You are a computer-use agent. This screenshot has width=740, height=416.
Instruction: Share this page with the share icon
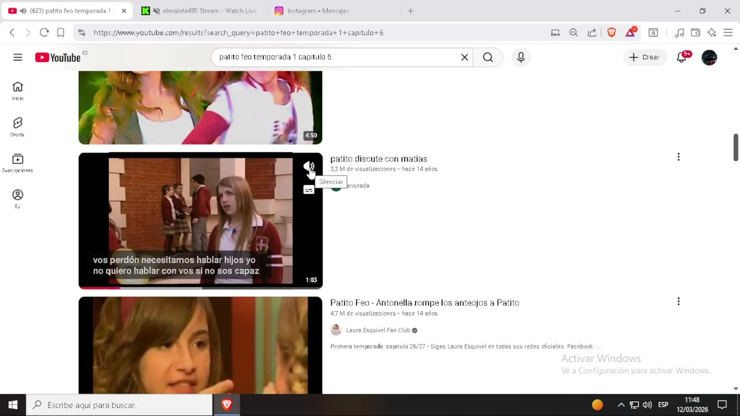click(592, 33)
